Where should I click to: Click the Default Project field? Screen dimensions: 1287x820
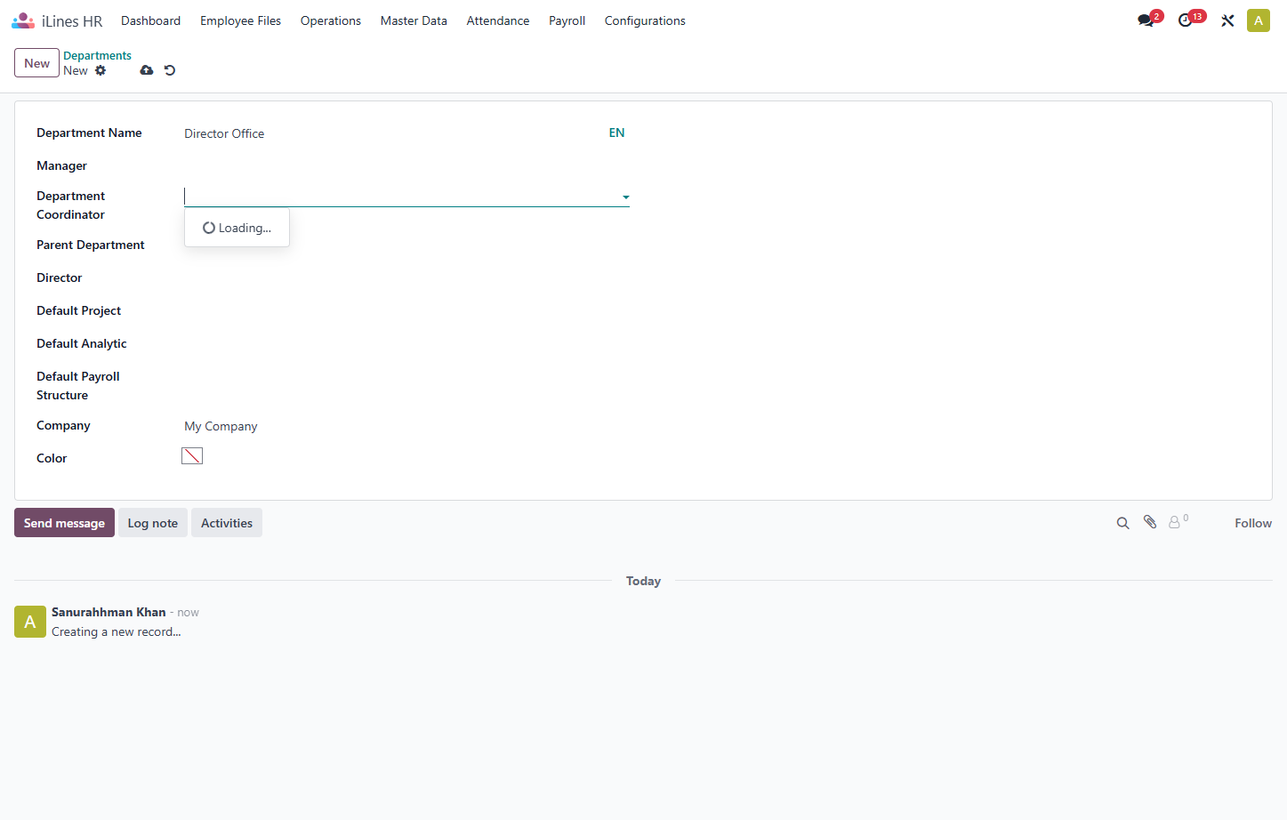coord(406,310)
